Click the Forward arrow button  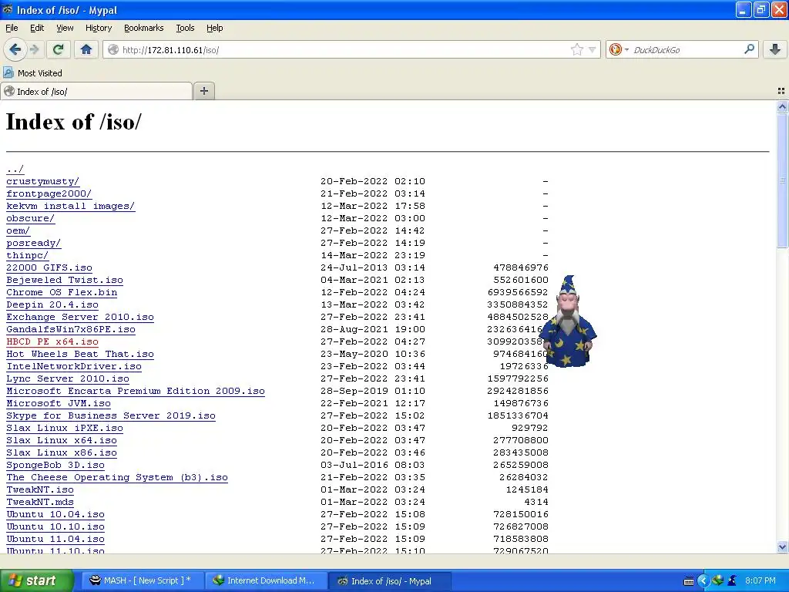pos(34,49)
